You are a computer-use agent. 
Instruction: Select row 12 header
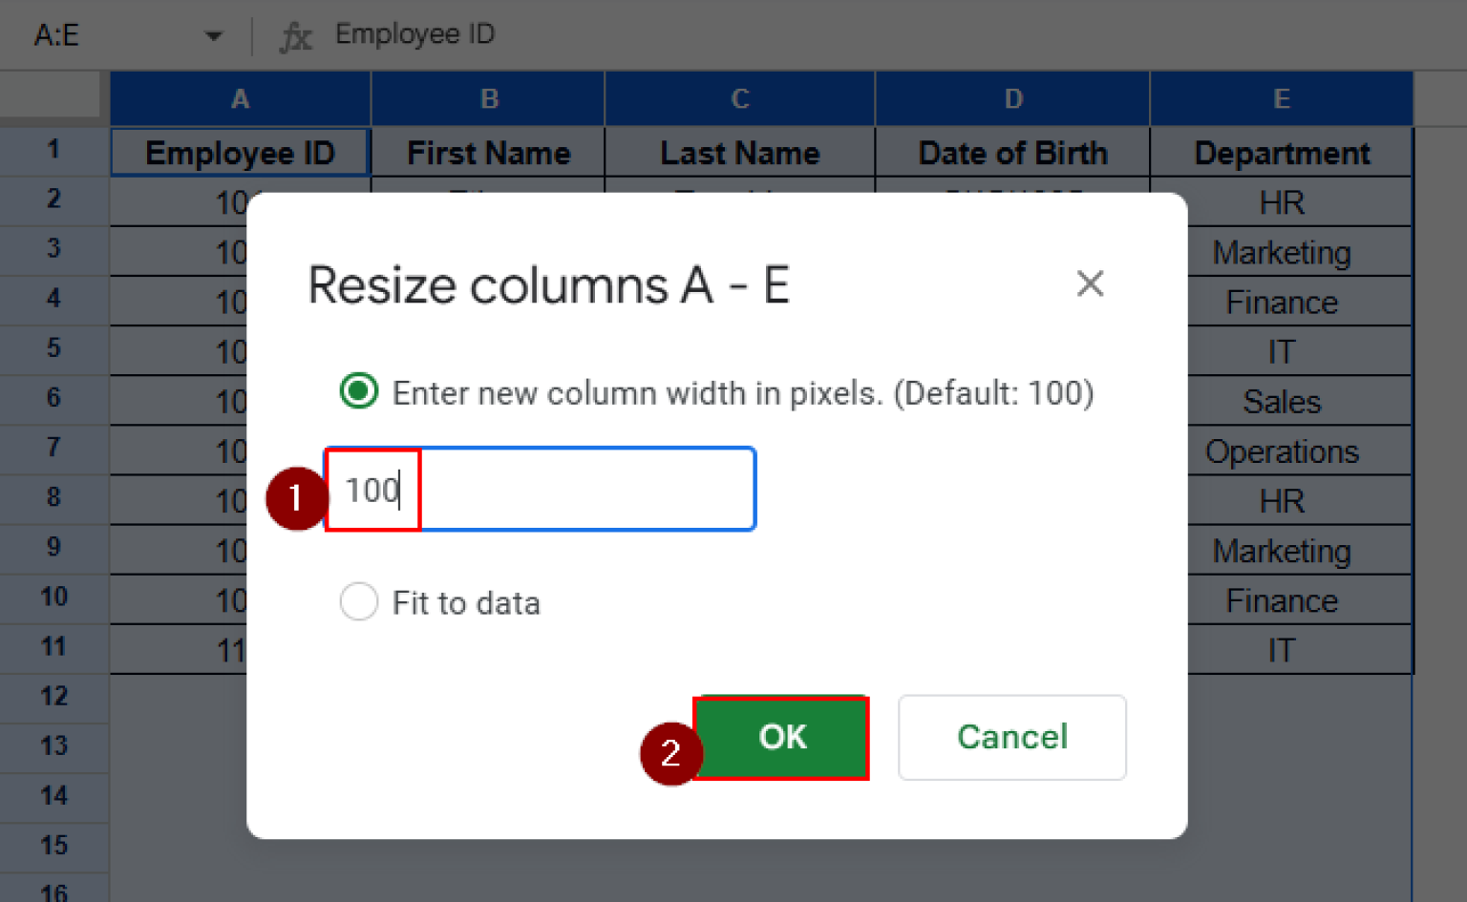point(53,697)
